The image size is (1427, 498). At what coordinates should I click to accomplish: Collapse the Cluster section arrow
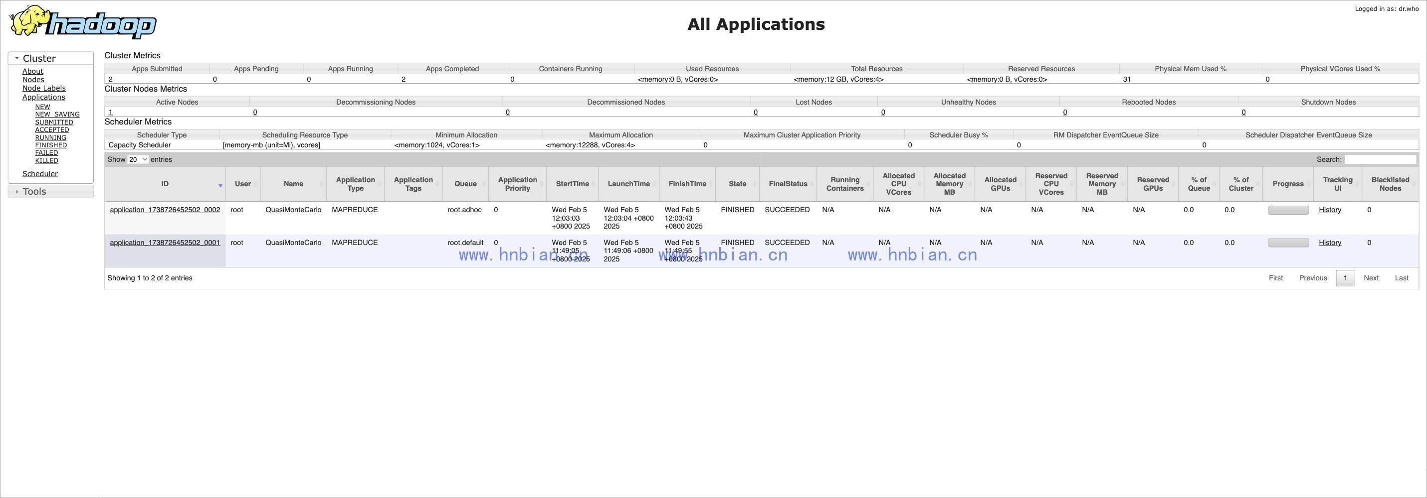point(17,58)
